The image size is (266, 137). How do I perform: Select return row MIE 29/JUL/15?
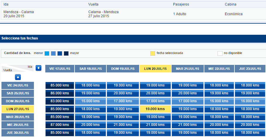(x=18, y=125)
